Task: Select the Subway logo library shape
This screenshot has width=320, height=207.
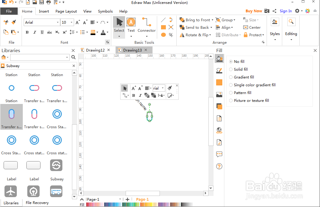Action: click(x=56, y=165)
